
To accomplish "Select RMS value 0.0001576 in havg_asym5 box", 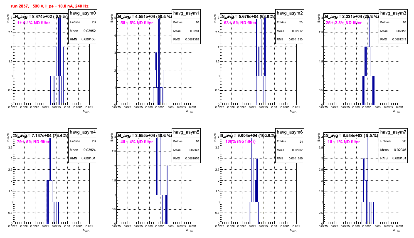I will [192, 159].
